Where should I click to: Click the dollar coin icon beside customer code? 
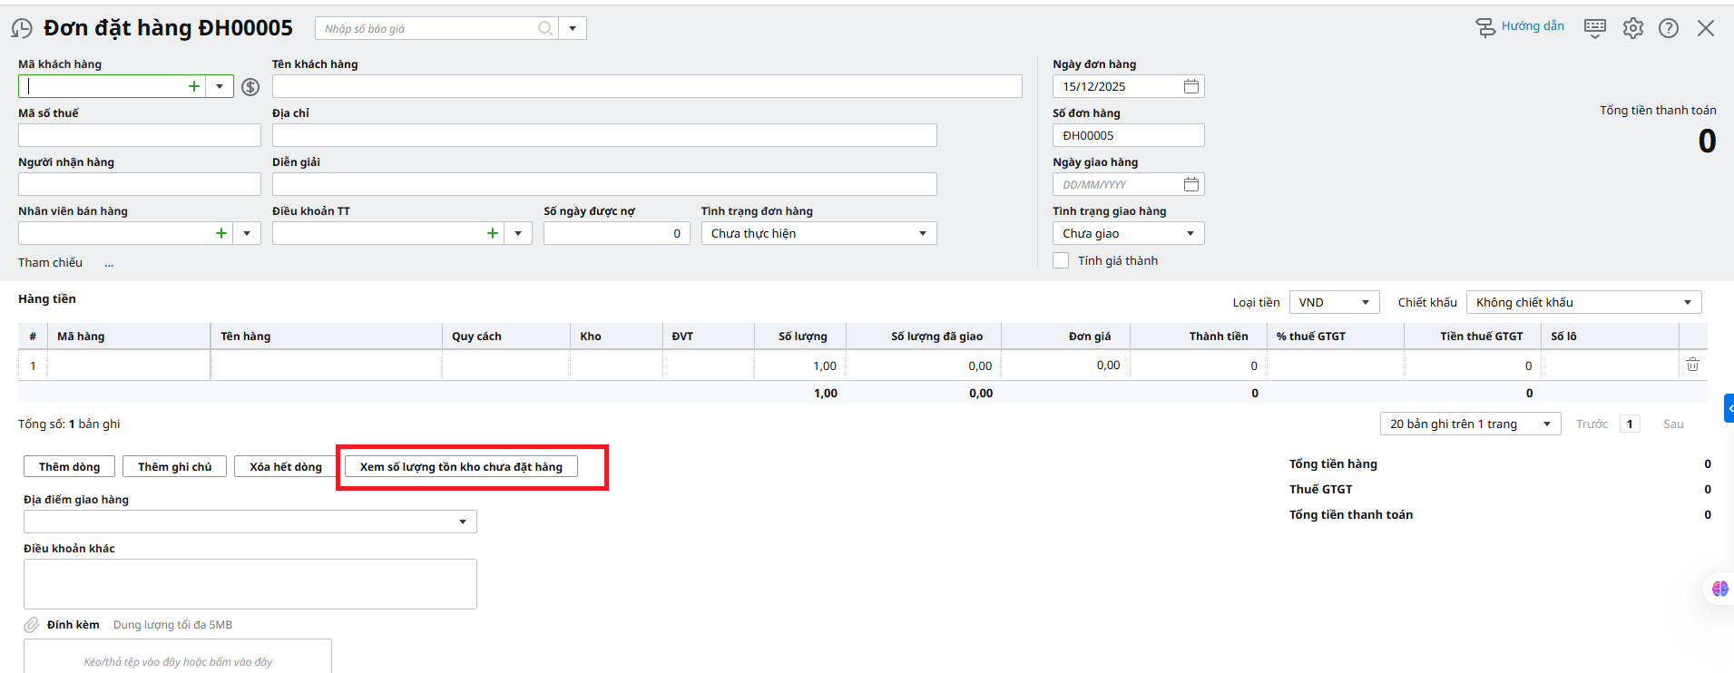pyautogui.click(x=250, y=87)
